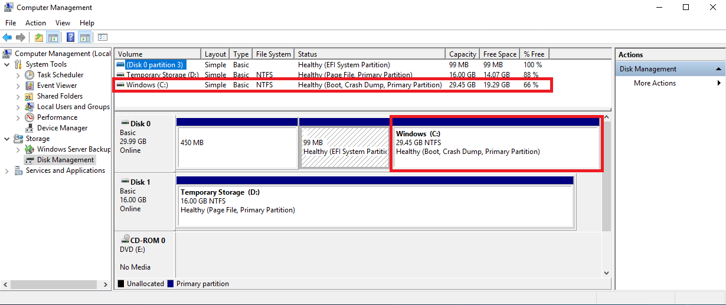Click the Shared Folders icon
The image size is (726, 305).
pyautogui.click(x=30, y=96)
